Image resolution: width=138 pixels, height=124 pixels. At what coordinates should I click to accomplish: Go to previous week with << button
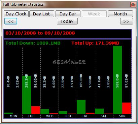11,21
